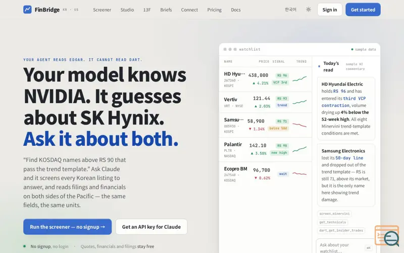Open the Connect menu item
Image resolution: width=404 pixels, height=253 pixels.
(189, 10)
